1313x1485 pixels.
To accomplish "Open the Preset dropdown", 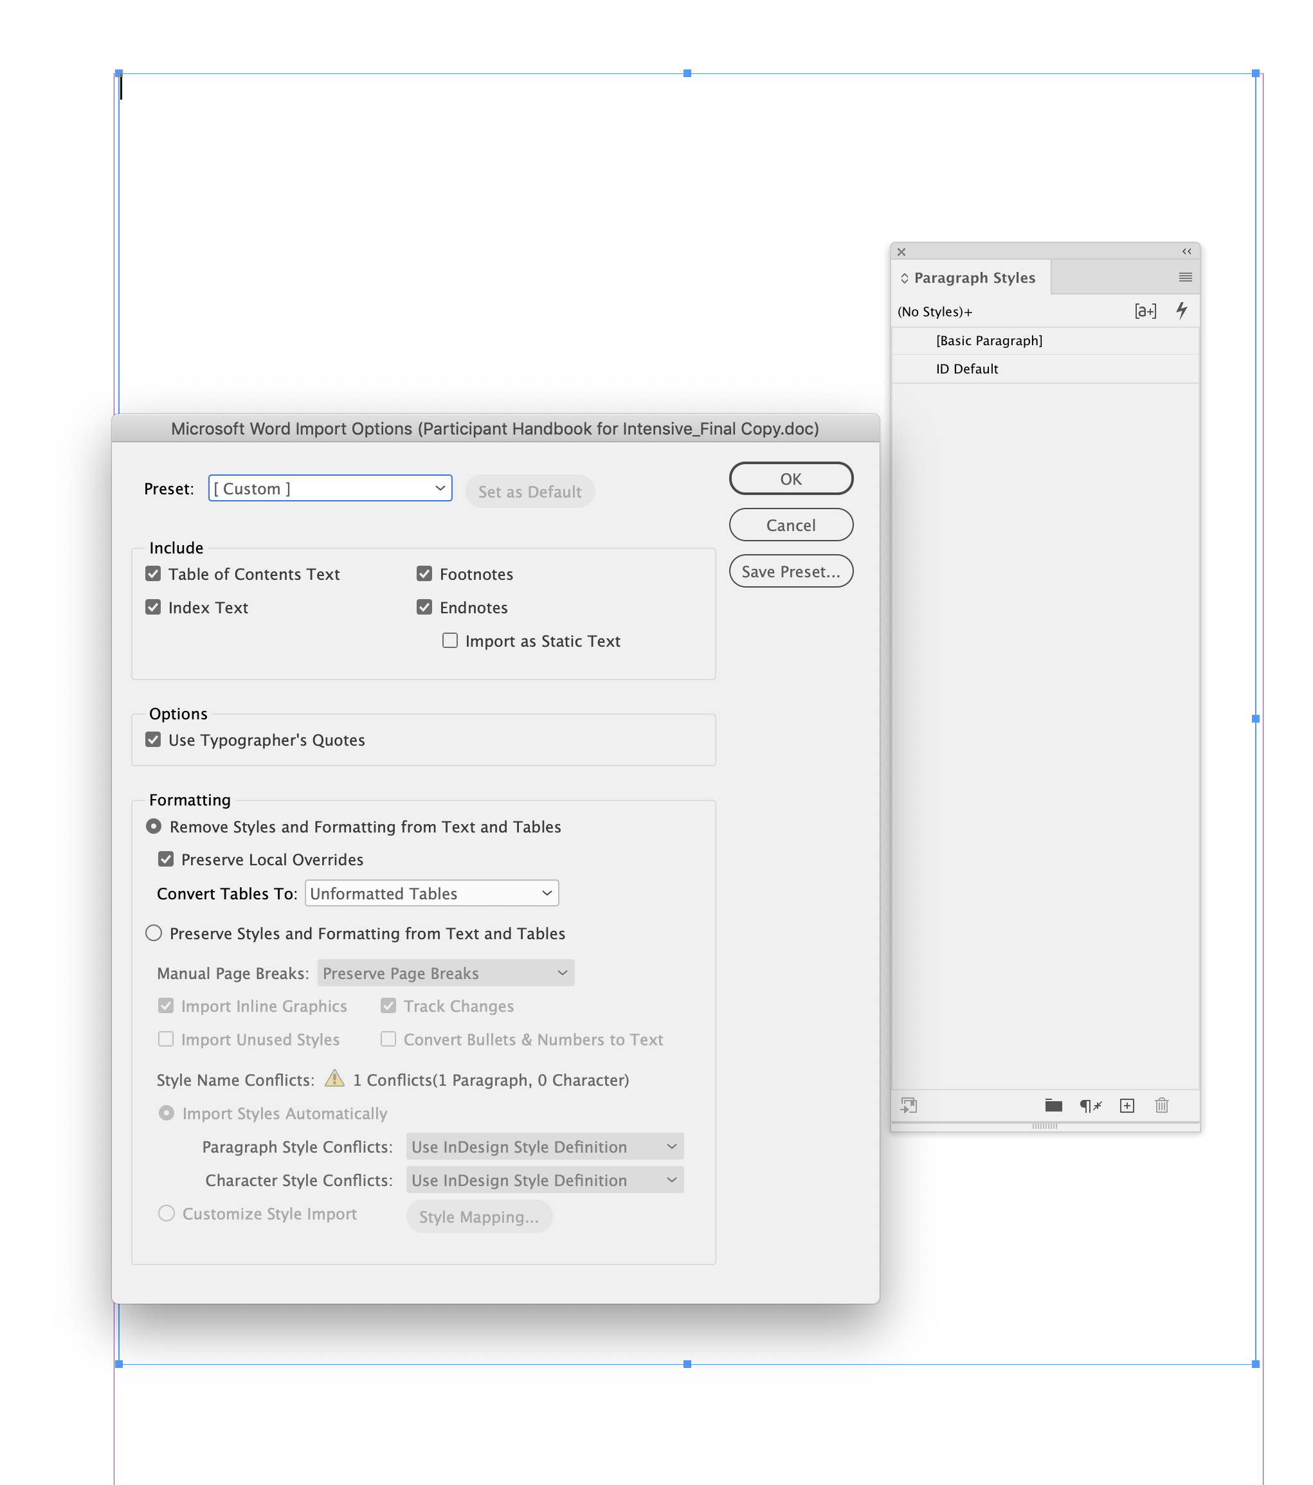I will click(x=329, y=487).
